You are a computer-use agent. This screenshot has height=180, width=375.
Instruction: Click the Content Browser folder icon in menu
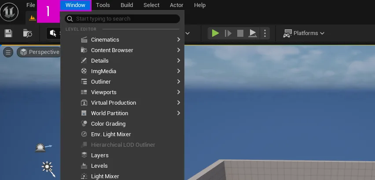(x=84, y=50)
